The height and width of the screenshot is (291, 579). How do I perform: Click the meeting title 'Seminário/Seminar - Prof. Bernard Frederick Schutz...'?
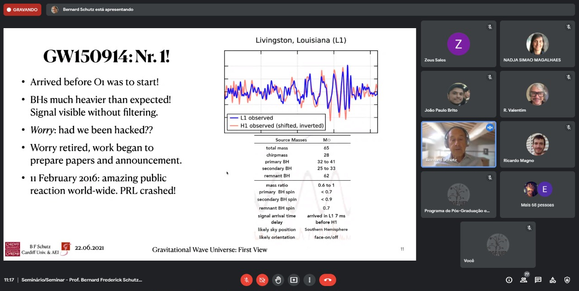[82, 280]
